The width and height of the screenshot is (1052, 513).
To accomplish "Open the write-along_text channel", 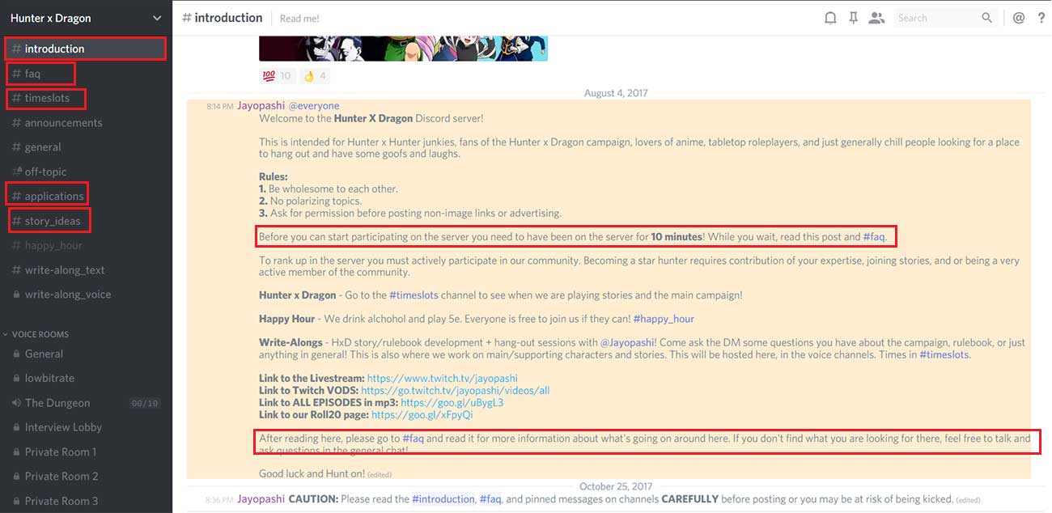I will pos(86,270).
